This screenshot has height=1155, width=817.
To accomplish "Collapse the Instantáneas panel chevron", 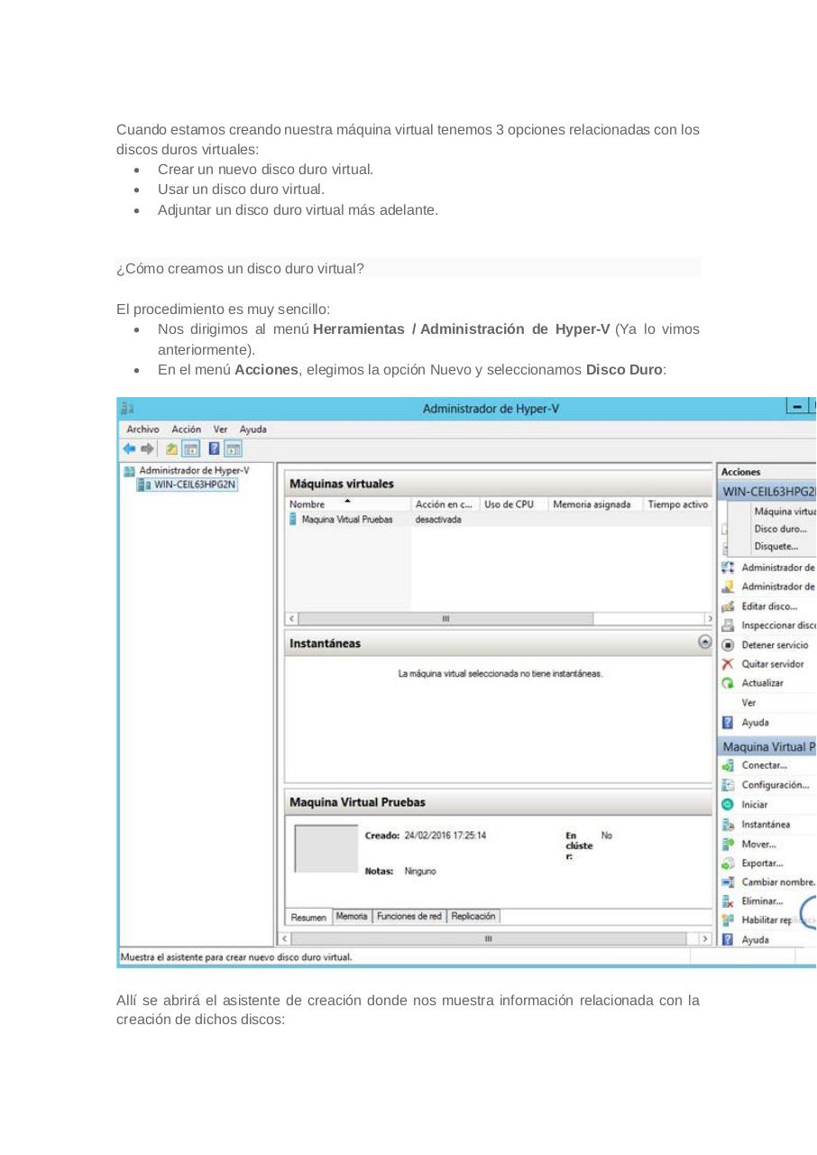I will (x=704, y=642).
